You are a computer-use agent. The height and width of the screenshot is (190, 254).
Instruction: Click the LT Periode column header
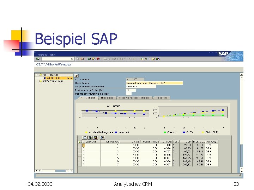point(110,142)
